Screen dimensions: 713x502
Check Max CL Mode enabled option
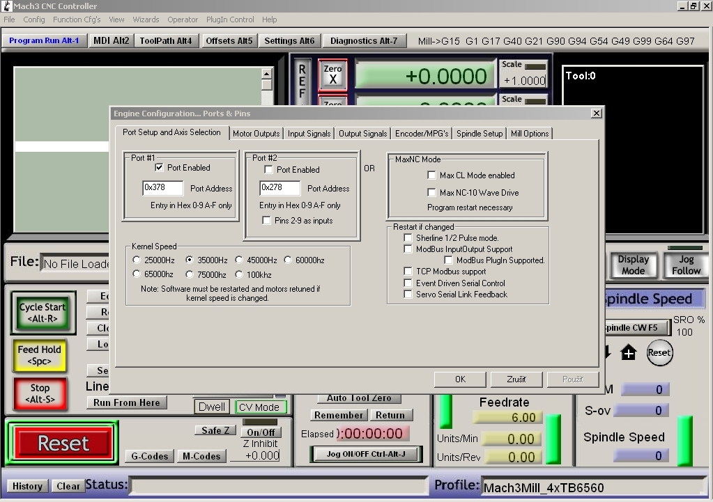[432, 175]
